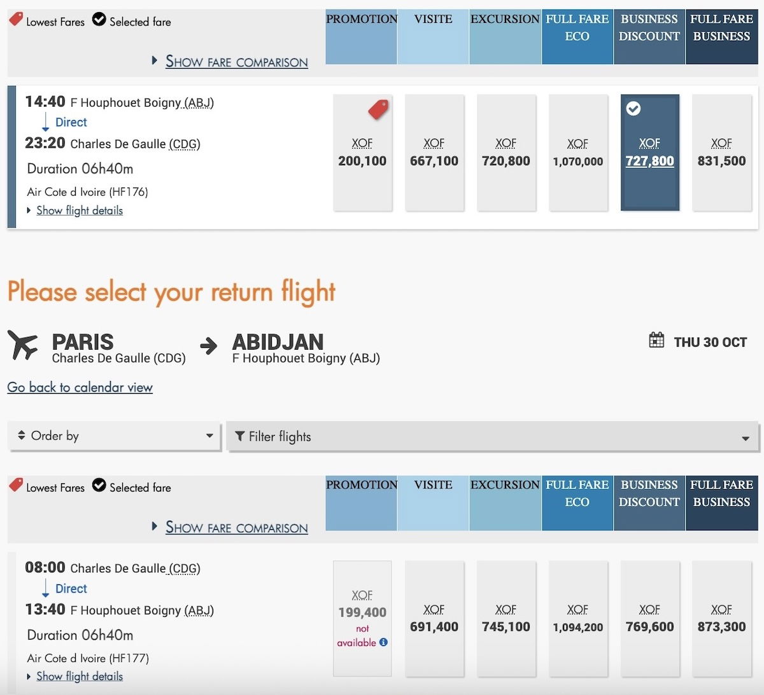The width and height of the screenshot is (764, 695).
Task: Click the arrow between PARIS and ABIDJAN
Action: click(208, 346)
